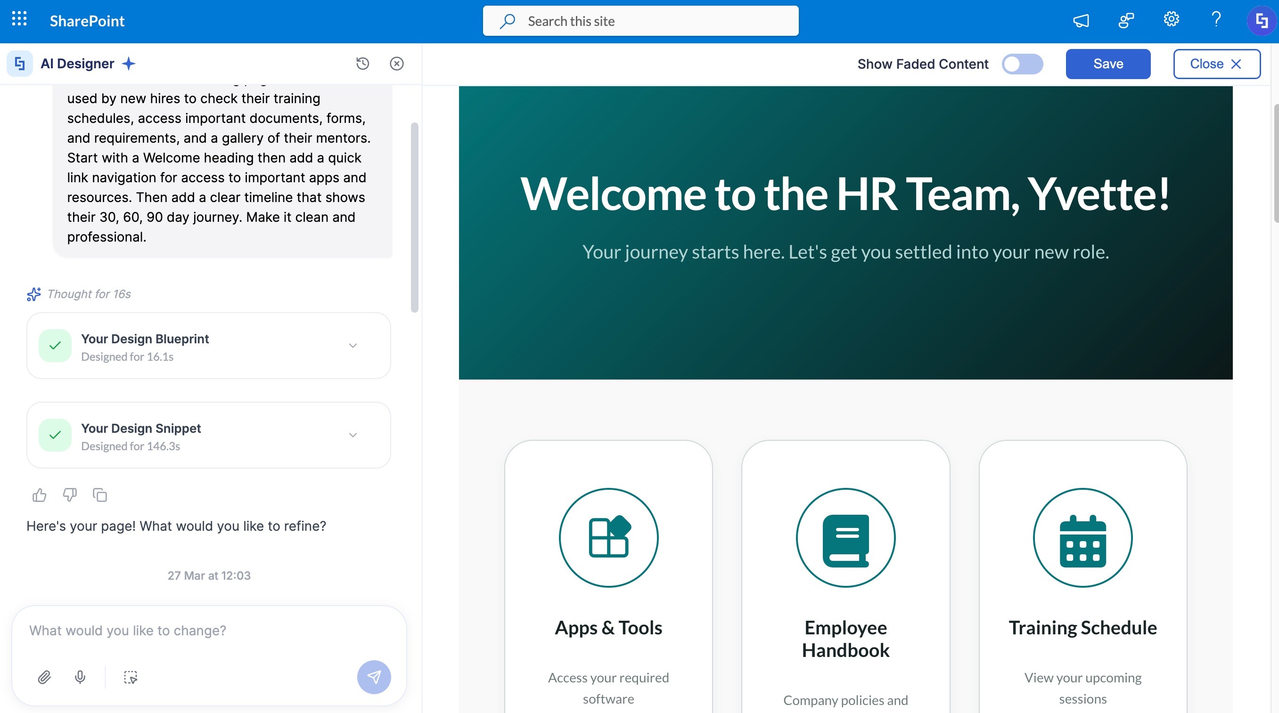Attach a file with the paperclip icon
Screen dimensions: 1279x713
pyautogui.click(x=44, y=677)
